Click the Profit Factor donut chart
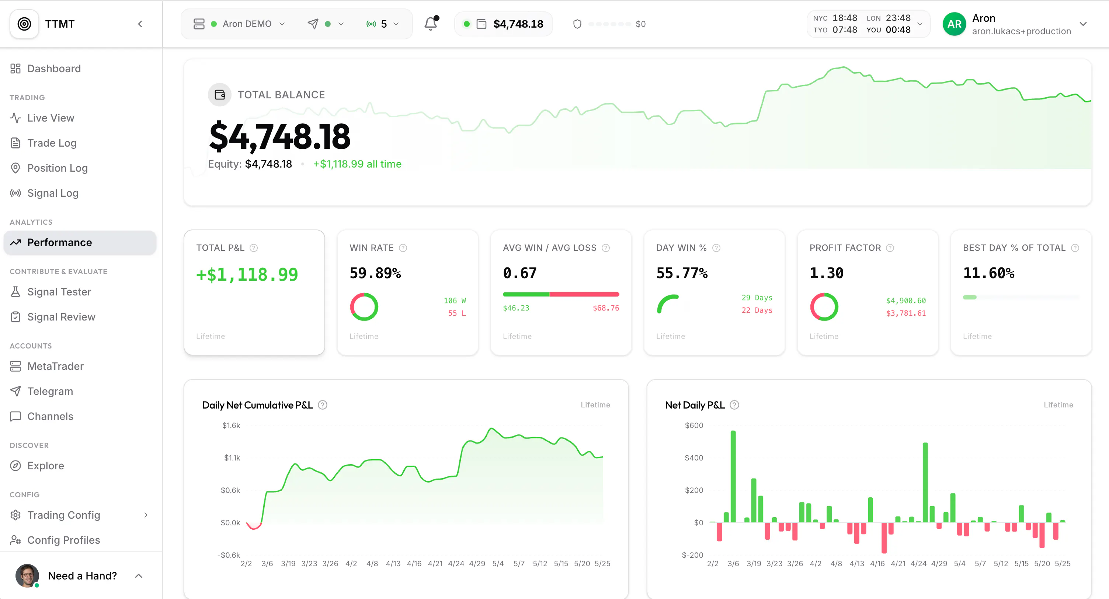Image resolution: width=1109 pixels, height=599 pixels. 824,307
